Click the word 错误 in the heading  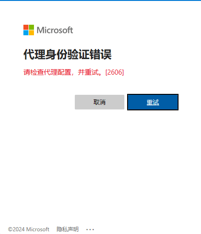100,54
